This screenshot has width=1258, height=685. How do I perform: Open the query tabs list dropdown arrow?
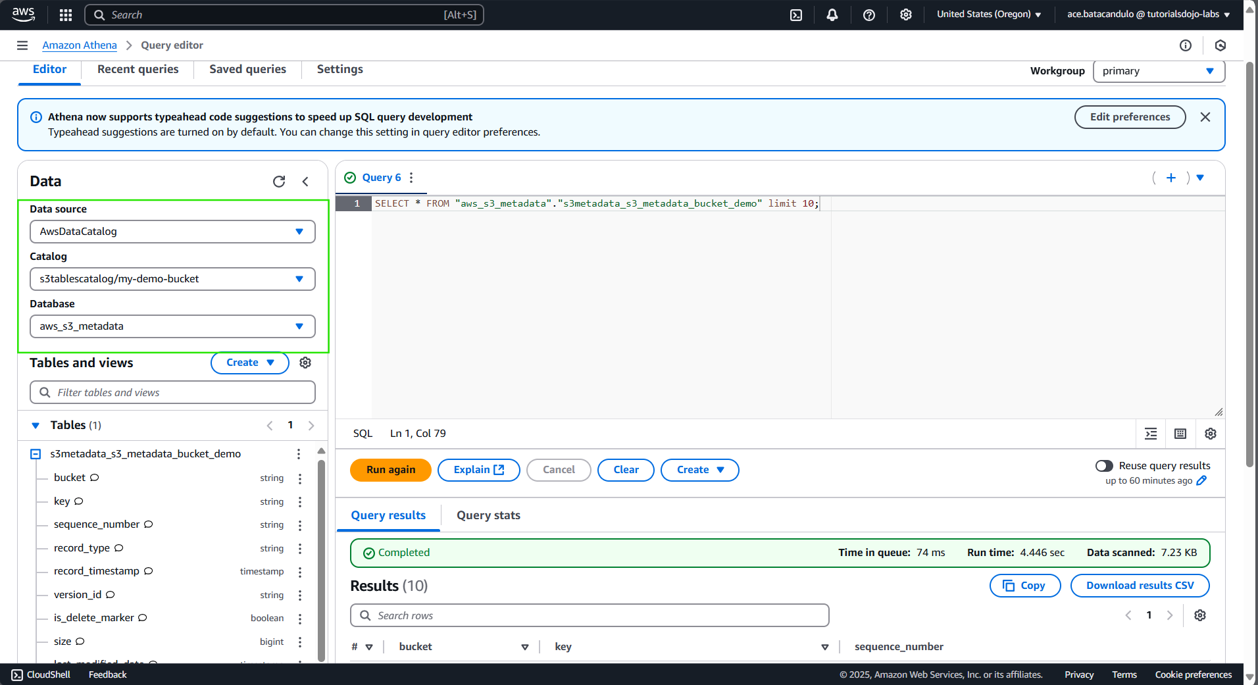point(1200,178)
